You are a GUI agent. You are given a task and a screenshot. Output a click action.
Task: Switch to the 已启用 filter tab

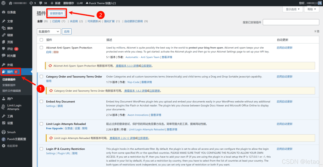56,21
